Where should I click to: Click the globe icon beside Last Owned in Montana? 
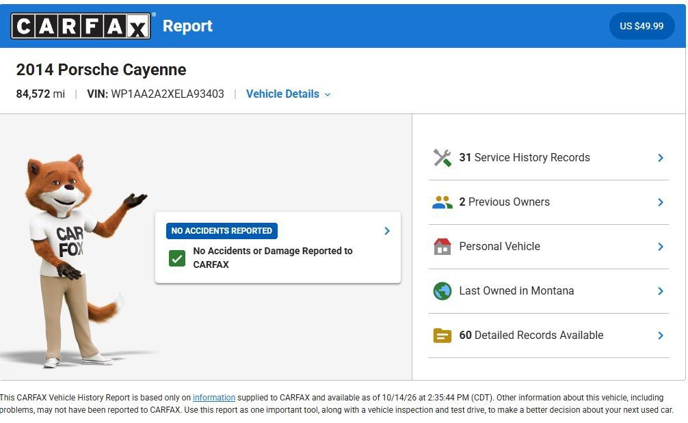click(x=442, y=291)
